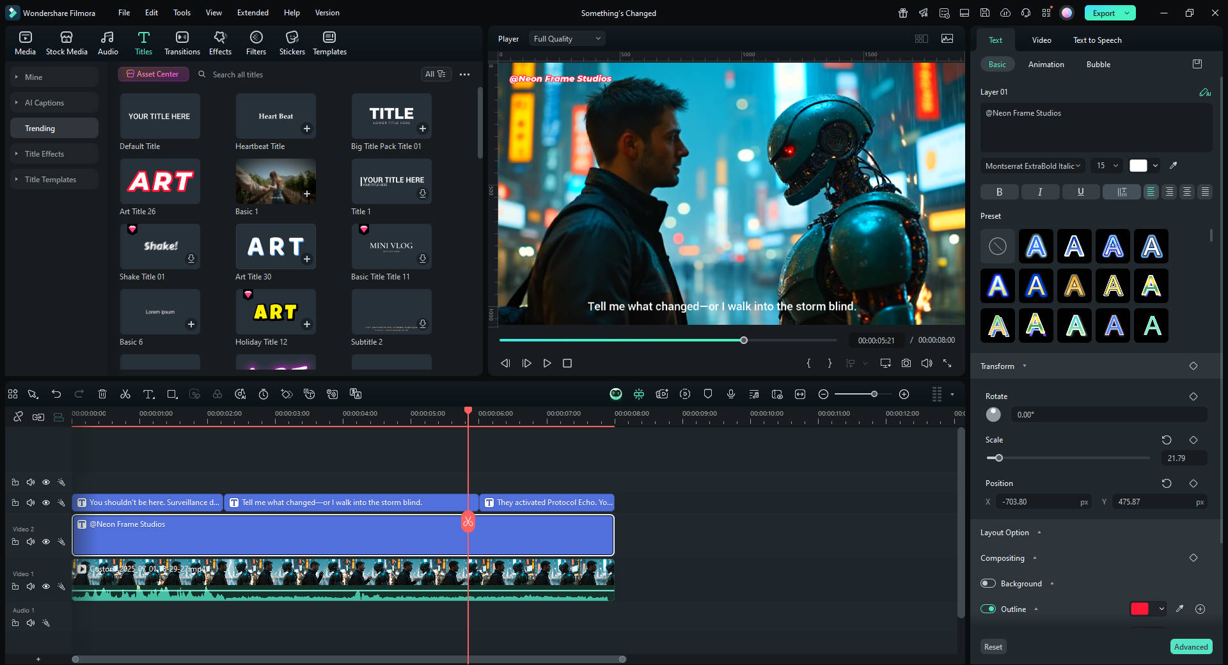
Task: Zoom out the timeline with minus icon
Action: 824,394
